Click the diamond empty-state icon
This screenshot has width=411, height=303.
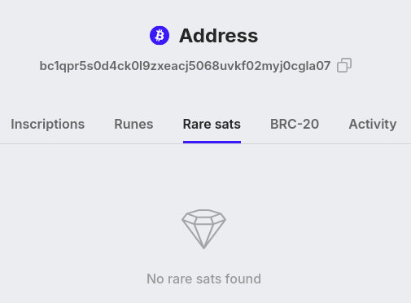[x=203, y=229]
